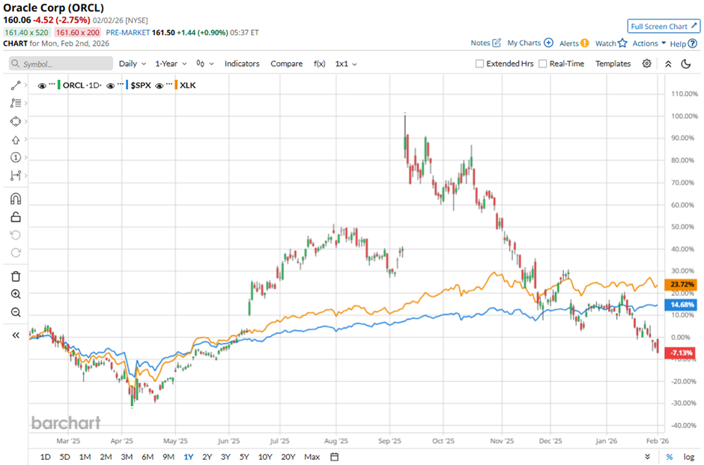This screenshot has height=465, width=704.
Task: Expand the trend line tool submenu arrow
Action: click(x=26, y=85)
